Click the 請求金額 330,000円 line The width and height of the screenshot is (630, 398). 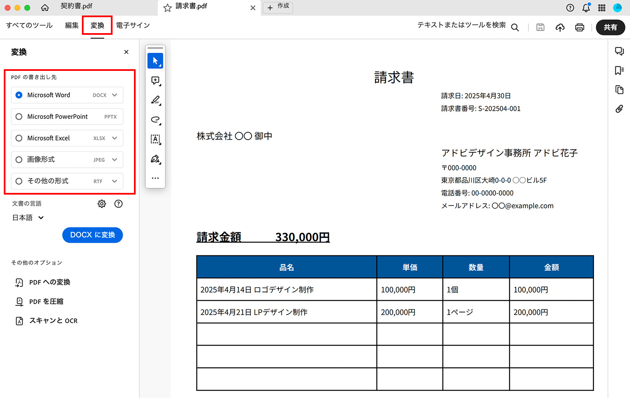(263, 237)
